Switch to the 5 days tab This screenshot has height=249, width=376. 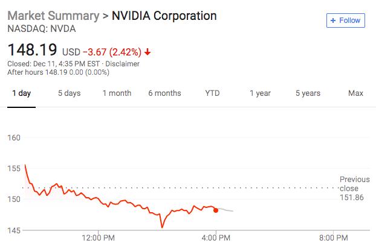69,93
